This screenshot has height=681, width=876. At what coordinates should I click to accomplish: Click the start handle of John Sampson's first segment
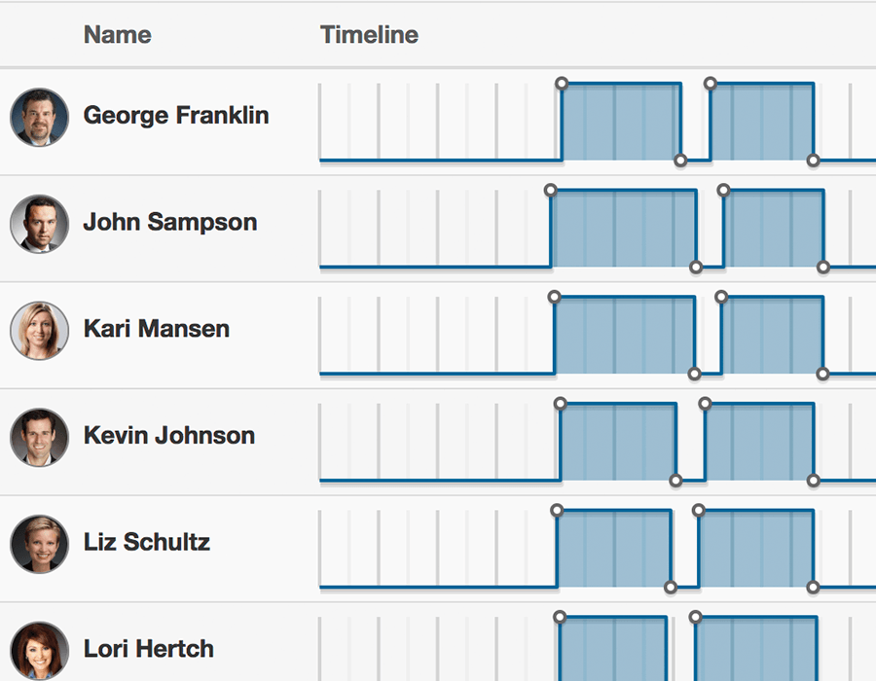click(552, 192)
